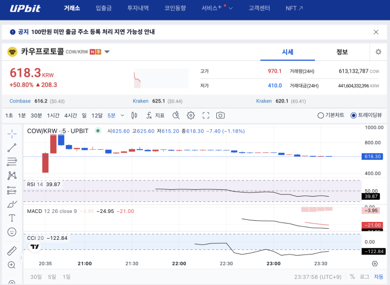Expand the 카우프로토콜 market selector arrow
The width and height of the screenshot is (390, 285).
click(x=107, y=52)
